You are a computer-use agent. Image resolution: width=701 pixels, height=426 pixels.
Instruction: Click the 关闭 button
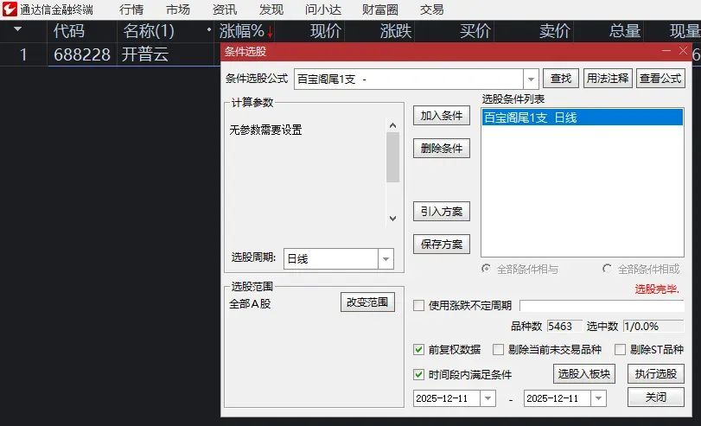656,397
